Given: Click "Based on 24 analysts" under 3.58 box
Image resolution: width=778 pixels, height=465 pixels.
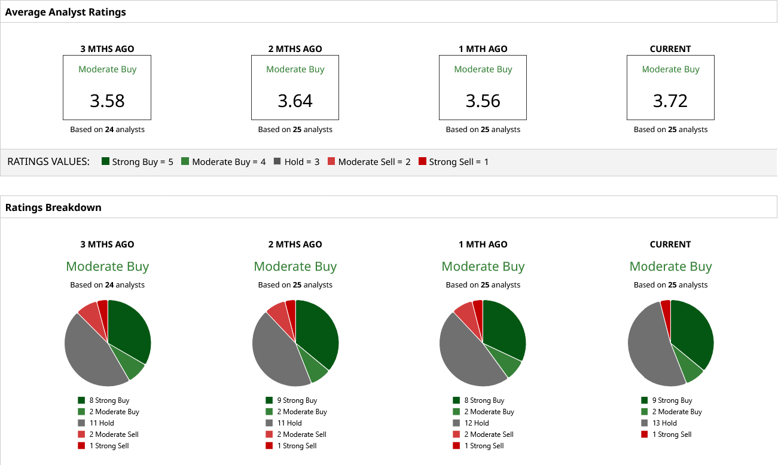Looking at the screenshot, I should point(107,129).
